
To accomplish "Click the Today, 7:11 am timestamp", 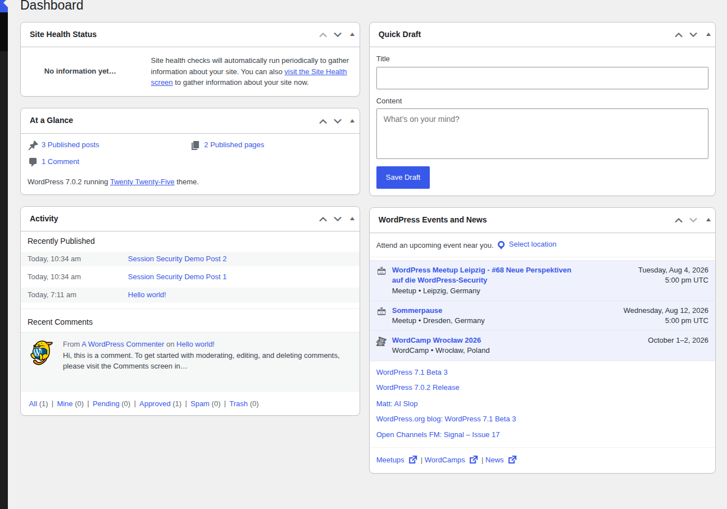I will click(52, 294).
